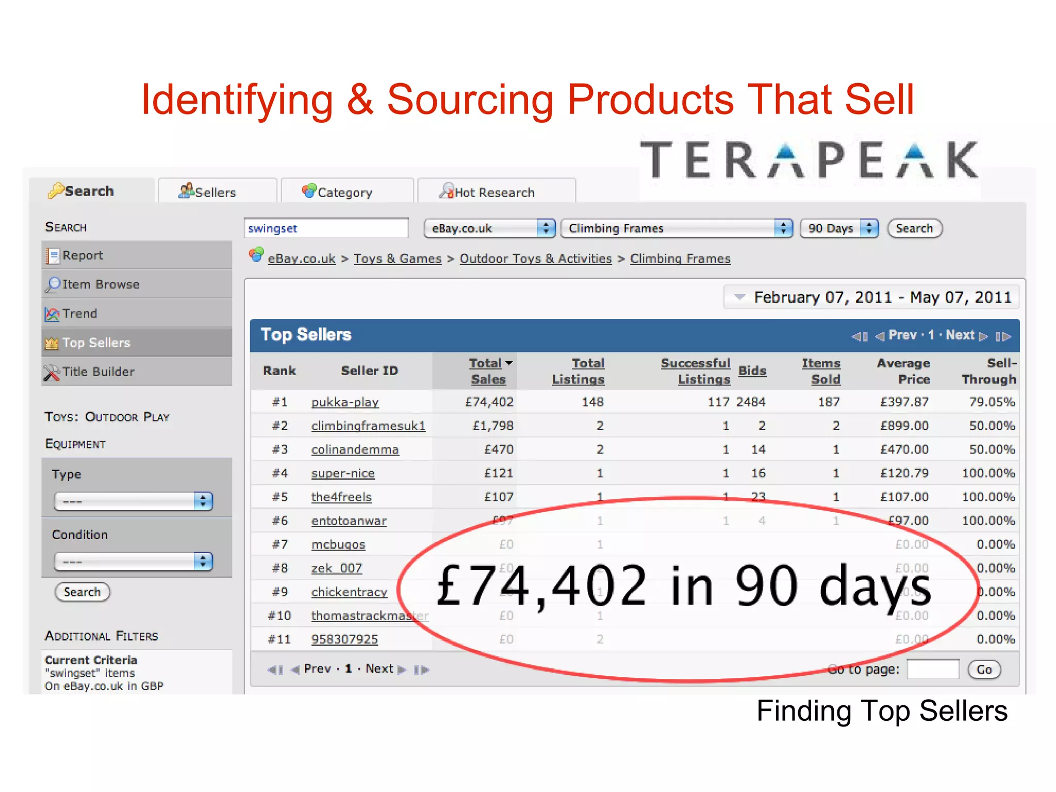
Task: Click the Top Sellers crown icon
Action: [52, 343]
